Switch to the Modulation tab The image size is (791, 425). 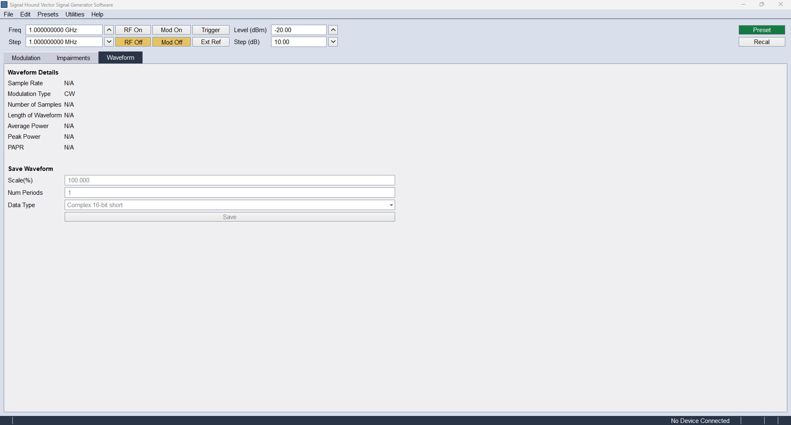pos(26,58)
